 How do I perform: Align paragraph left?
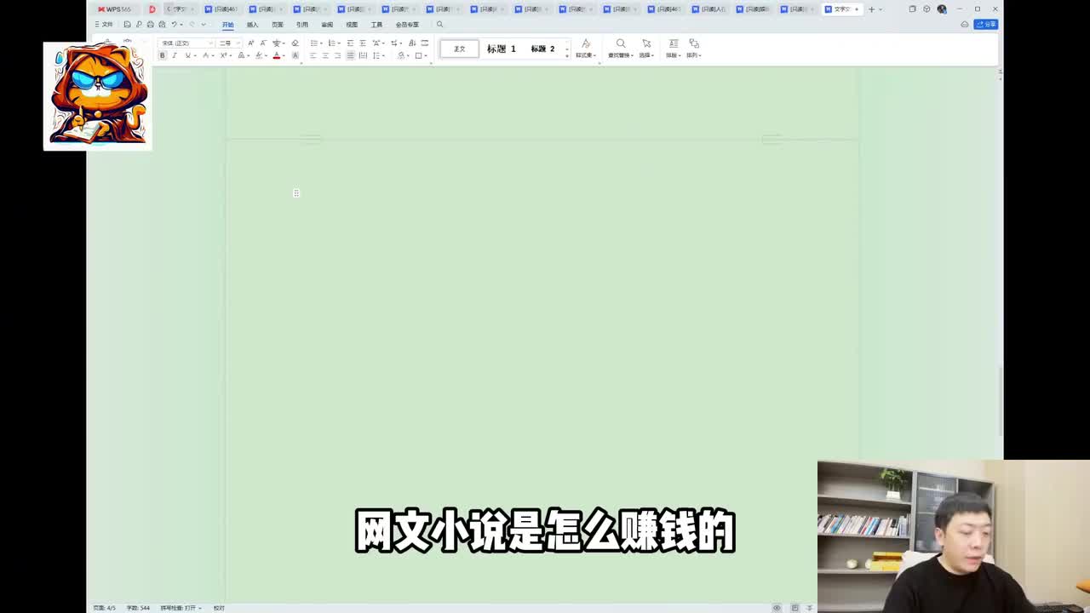[313, 55]
